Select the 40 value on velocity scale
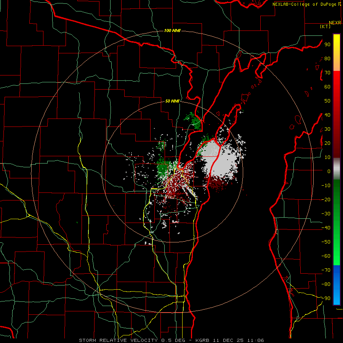Screen dimensions: 343x343 327,115
